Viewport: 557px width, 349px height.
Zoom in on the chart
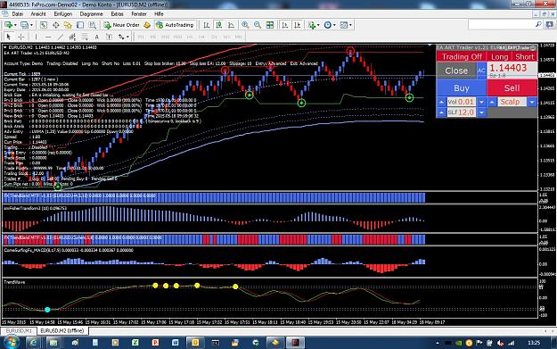pos(245,25)
